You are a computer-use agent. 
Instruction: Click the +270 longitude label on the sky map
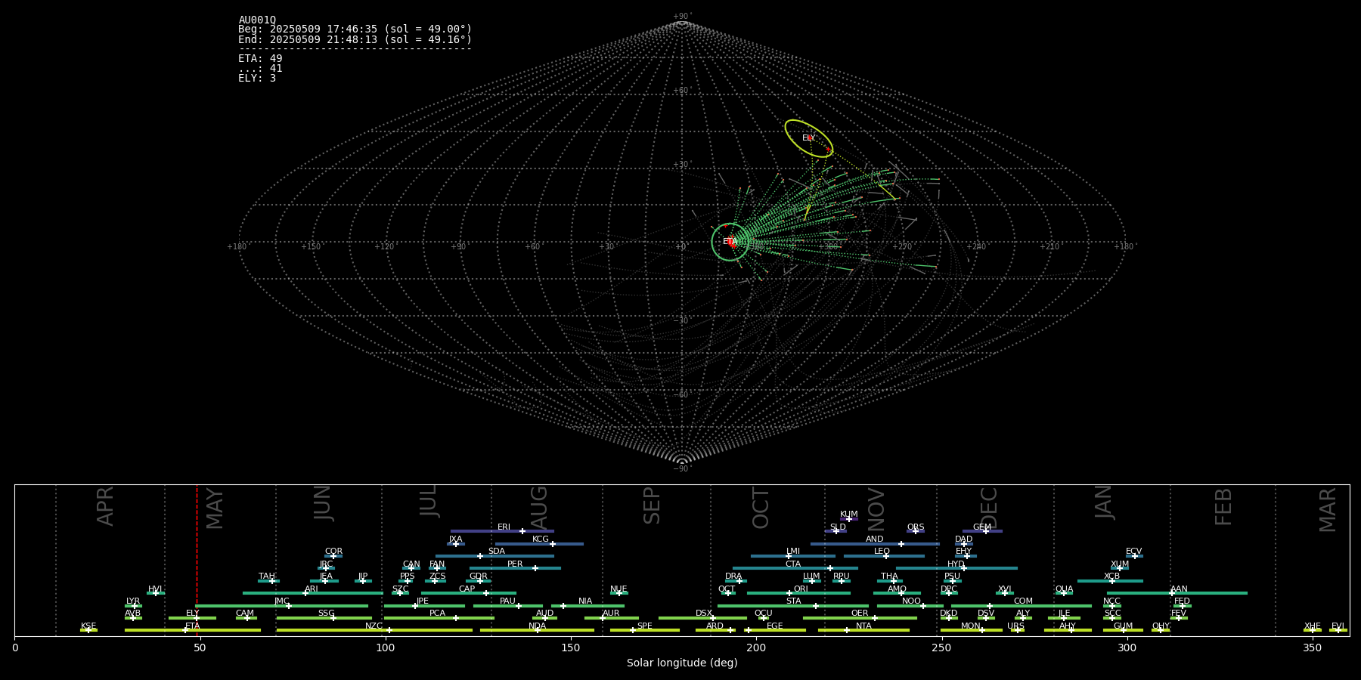pyautogui.click(x=902, y=247)
